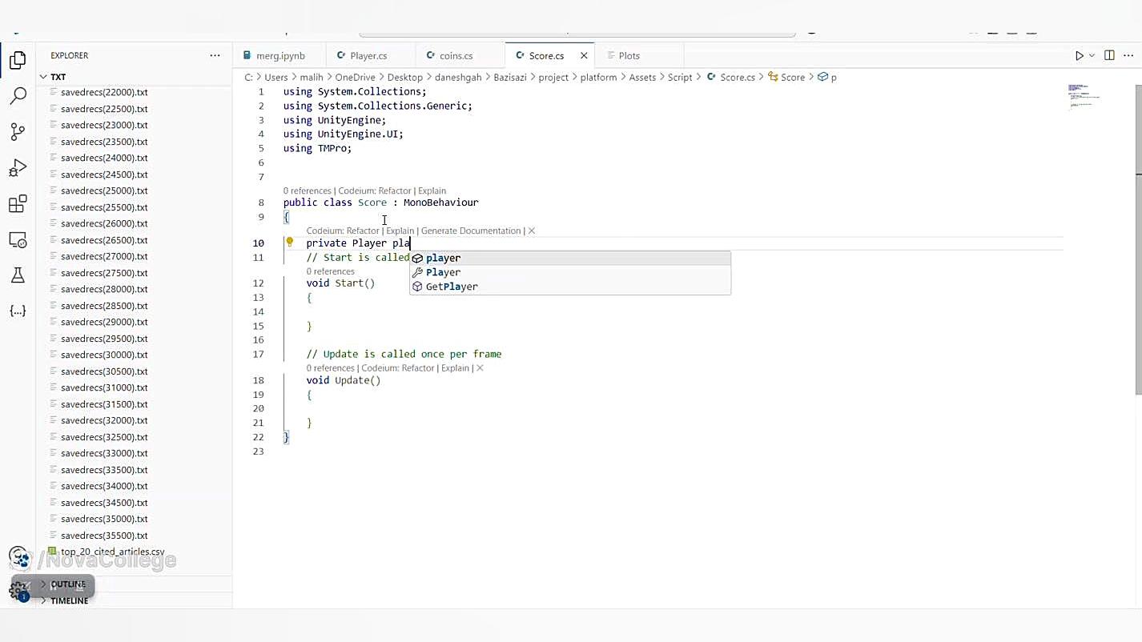Screen dimensions: 1142x642
Task: Switch to the merg.ipynb tab
Action: coord(280,55)
